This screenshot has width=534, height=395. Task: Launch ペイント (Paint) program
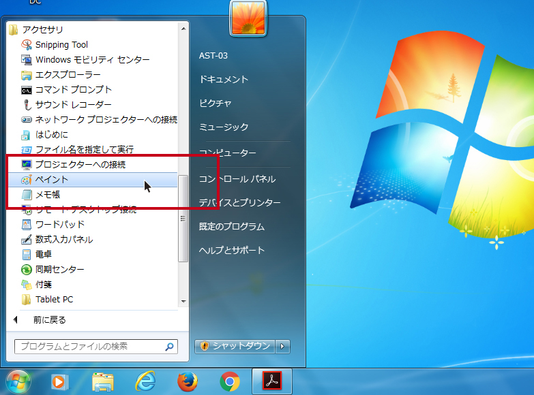point(52,180)
